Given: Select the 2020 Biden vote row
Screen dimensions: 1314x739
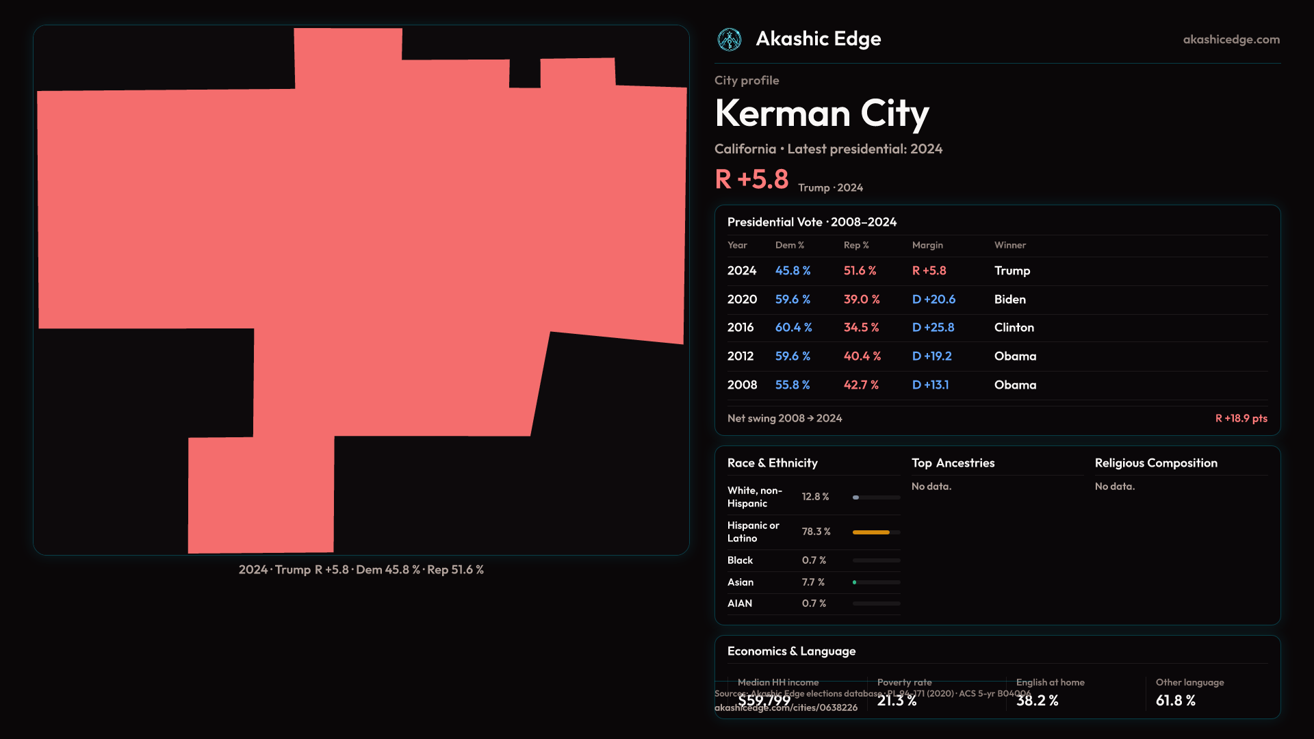Looking at the screenshot, I should point(996,300).
